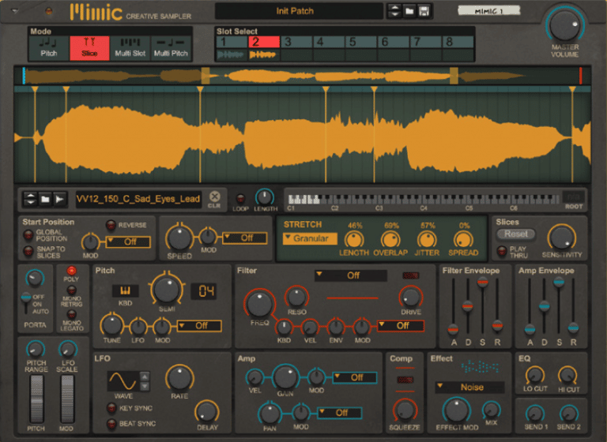This screenshot has width=607, height=442.
Task: Toggle Global Position LED
Action: [28, 234]
